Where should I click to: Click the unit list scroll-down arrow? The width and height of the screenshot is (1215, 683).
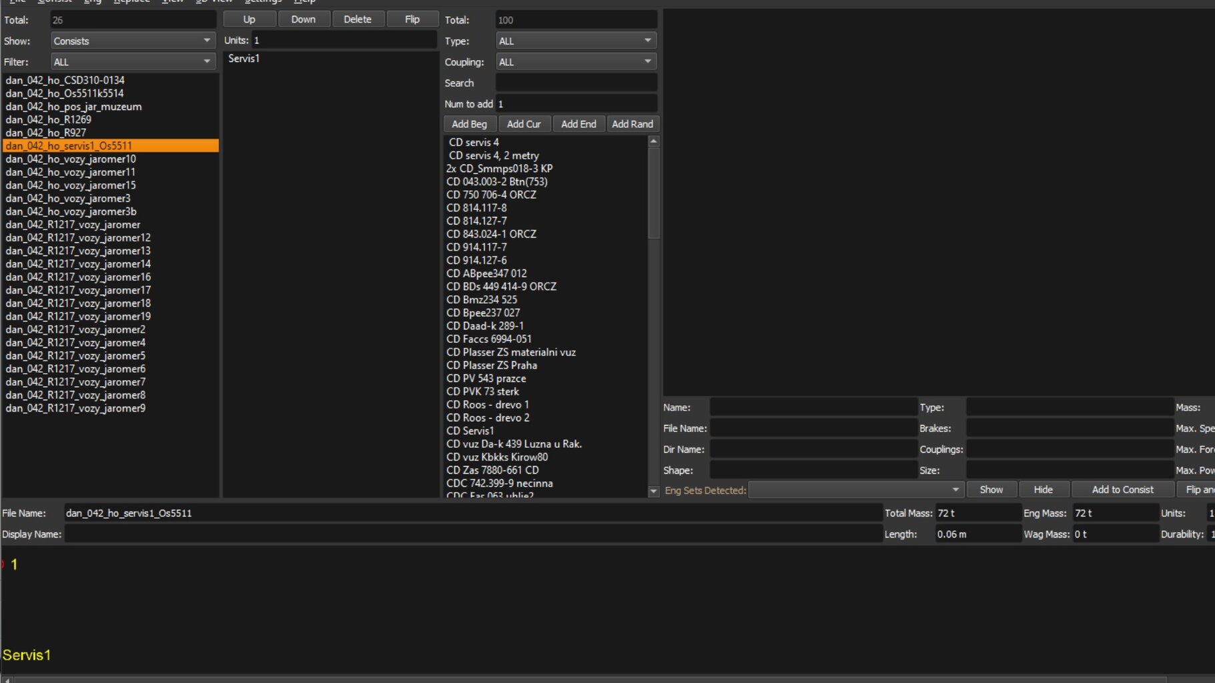[653, 491]
